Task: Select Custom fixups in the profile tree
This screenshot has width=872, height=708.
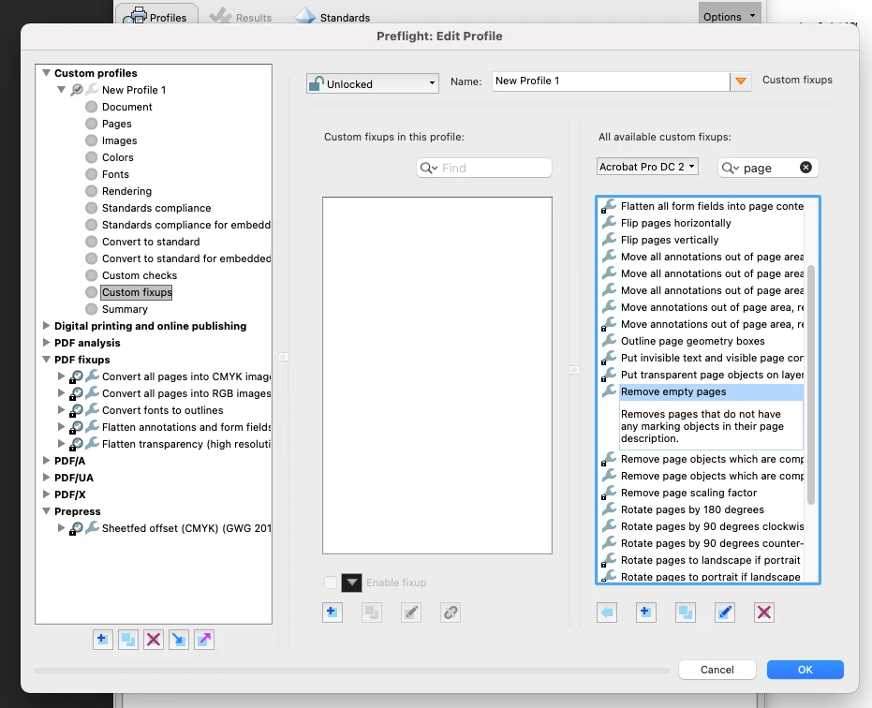Action: pyautogui.click(x=137, y=292)
